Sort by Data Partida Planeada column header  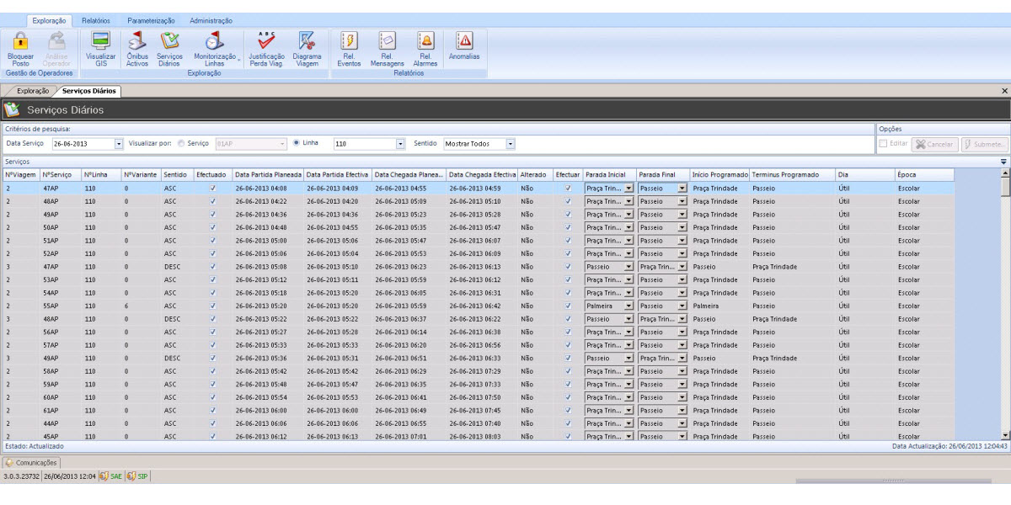(x=267, y=174)
